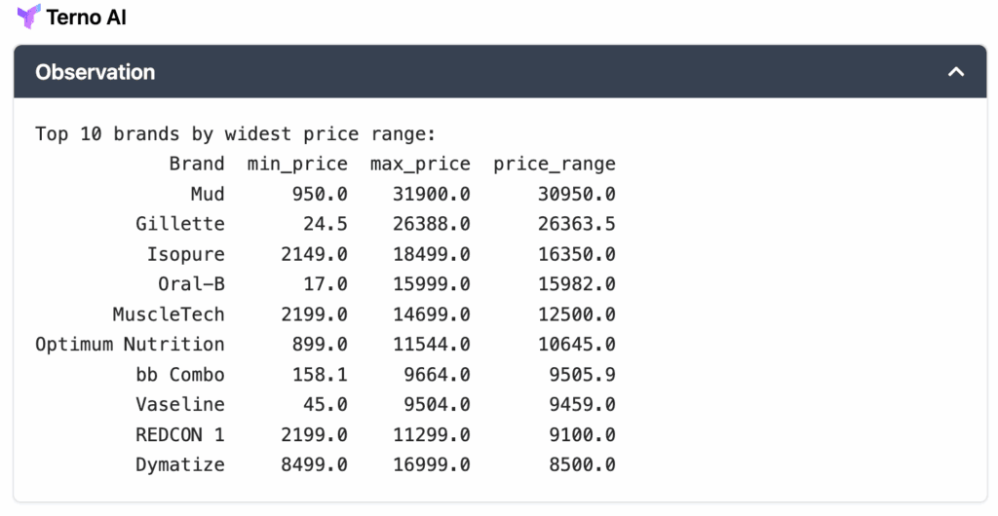Click the Observation header title
Viewport: 998px width, 516px height.
(x=95, y=72)
